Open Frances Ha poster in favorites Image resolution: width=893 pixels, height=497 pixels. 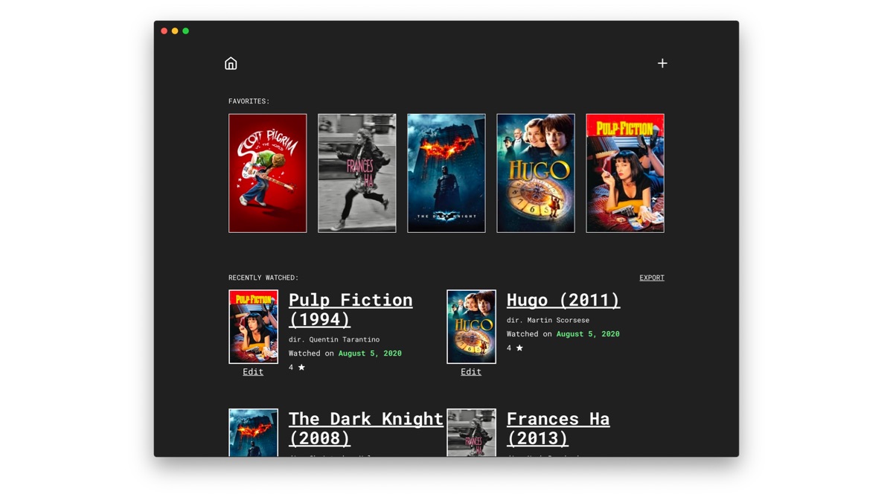357,173
